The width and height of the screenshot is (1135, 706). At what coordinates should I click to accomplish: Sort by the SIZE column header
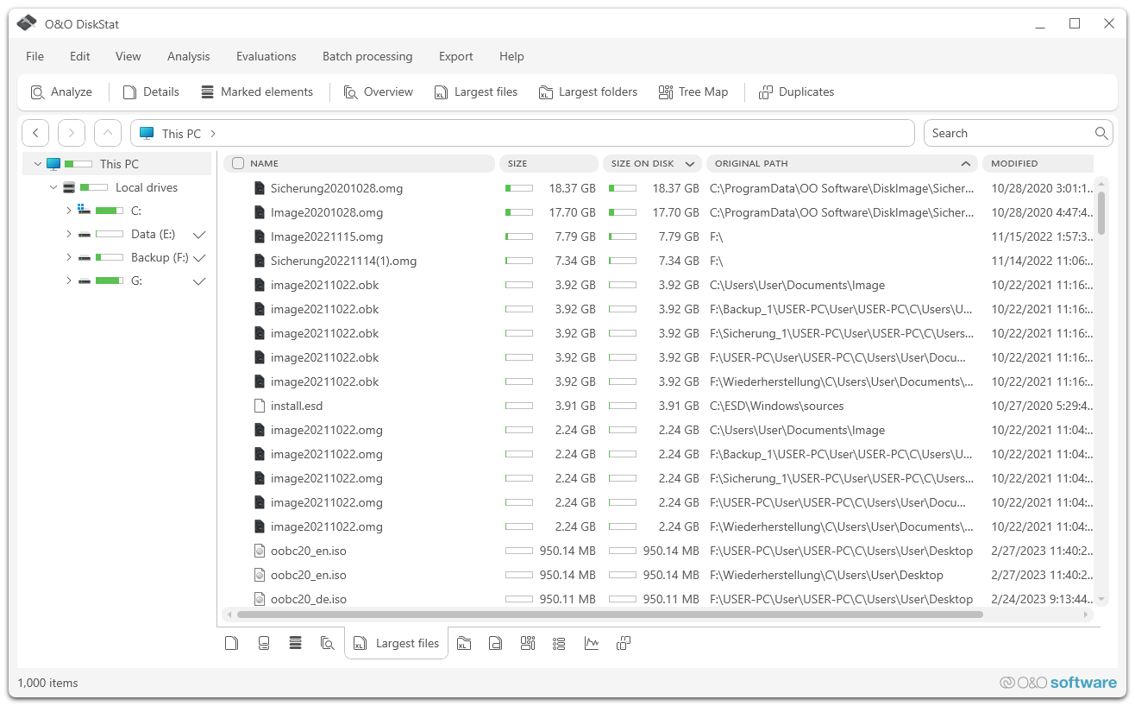549,163
